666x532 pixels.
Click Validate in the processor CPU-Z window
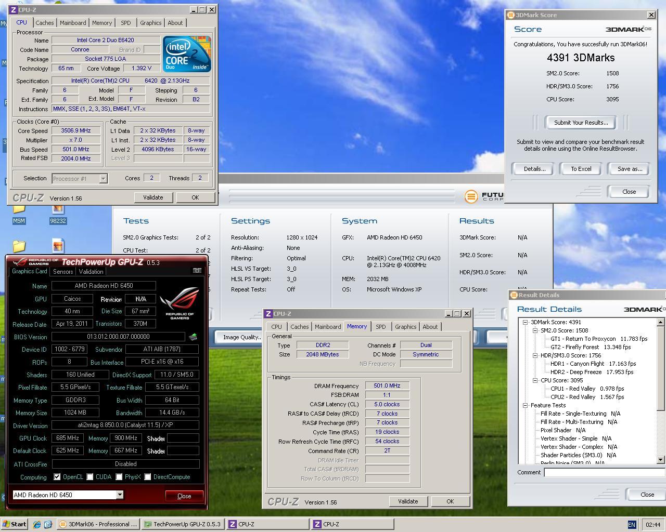153,197
